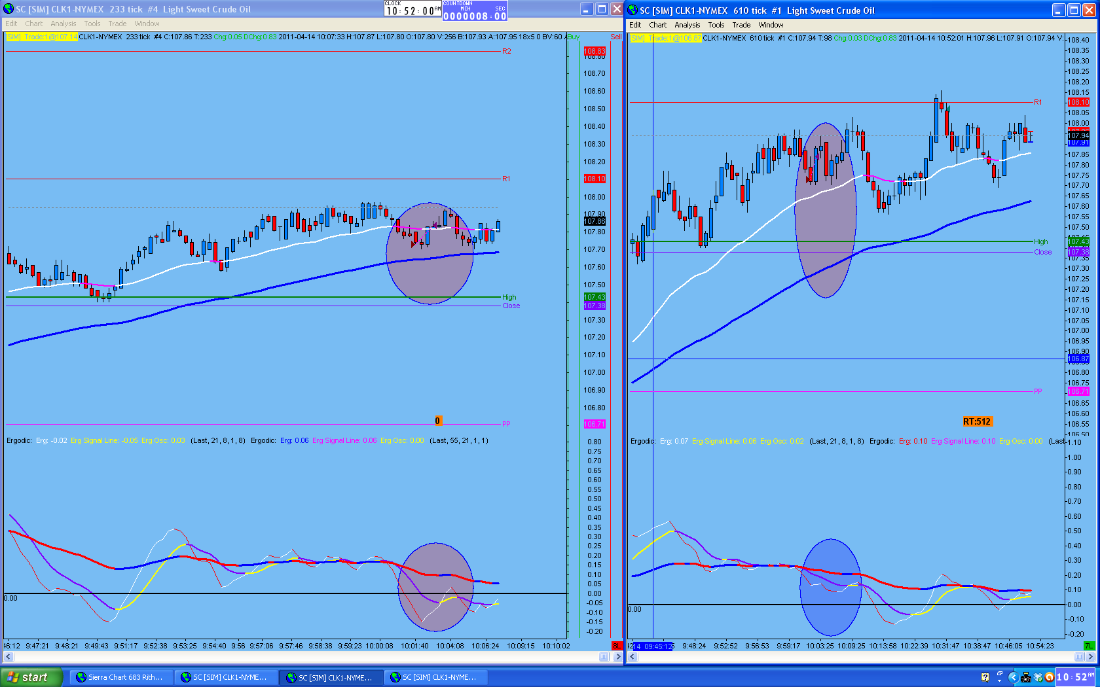Click the 233 tick chart window title icon
The height and width of the screenshot is (687, 1100).
pos(9,9)
